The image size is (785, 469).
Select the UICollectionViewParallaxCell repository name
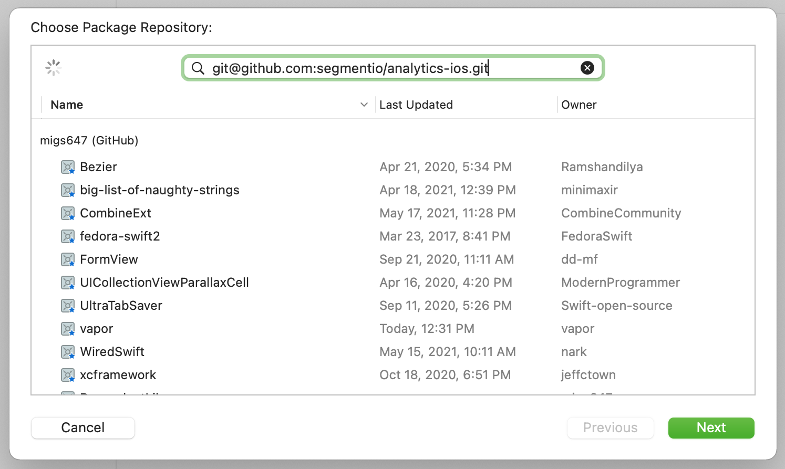[x=164, y=283]
